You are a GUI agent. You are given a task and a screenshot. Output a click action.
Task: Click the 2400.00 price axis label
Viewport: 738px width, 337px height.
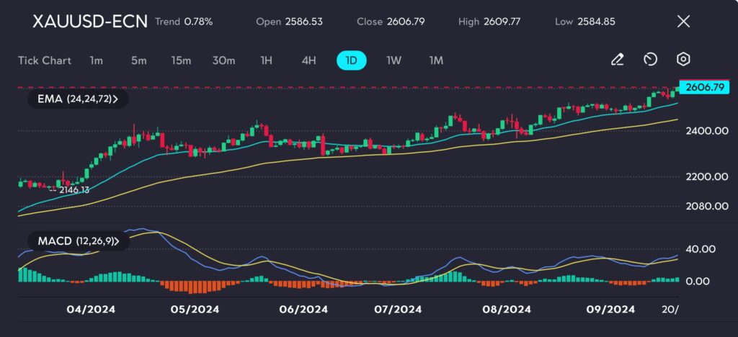coord(707,130)
